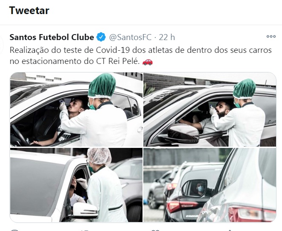Click the Covid-19 word in the tweet
This screenshot has width=282, height=231.
coord(113,50)
